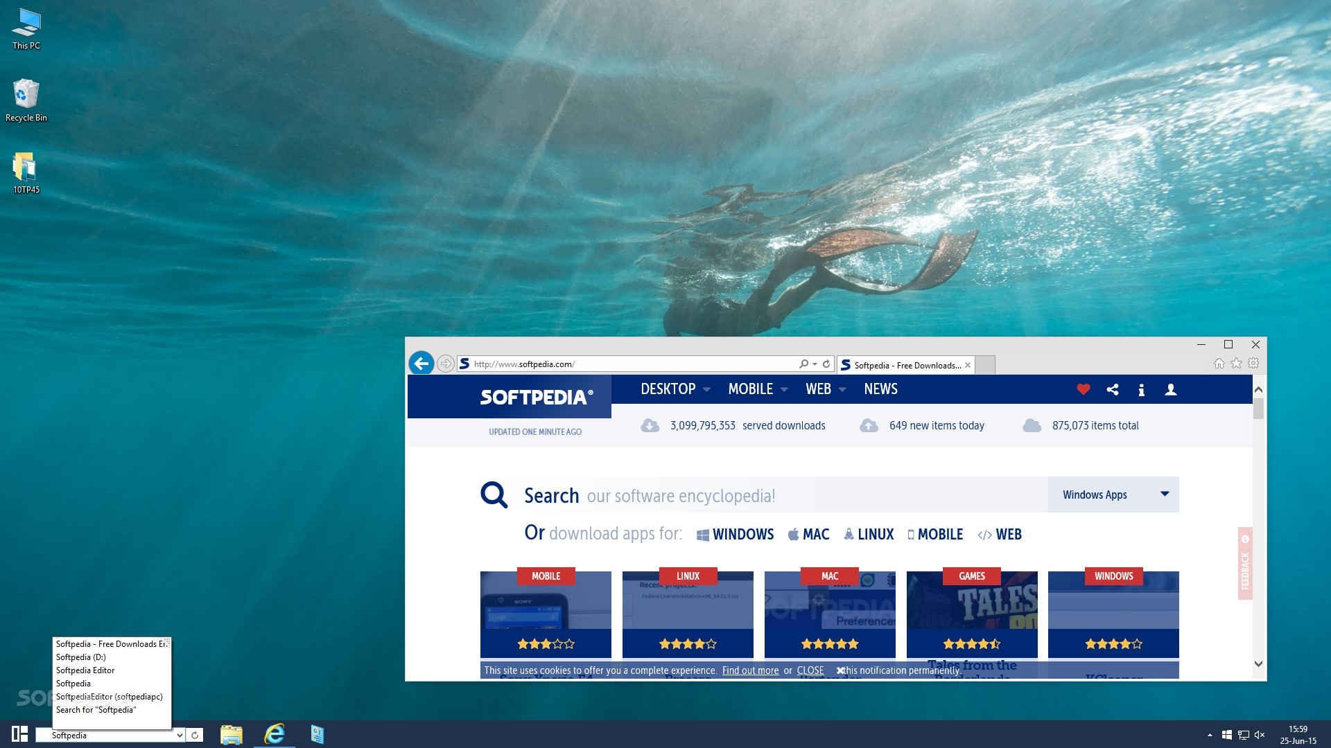Image resolution: width=1331 pixels, height=748 pixels.
Task: Expand the taskbar search box dropdown arrow
Action: pos(180,736)
